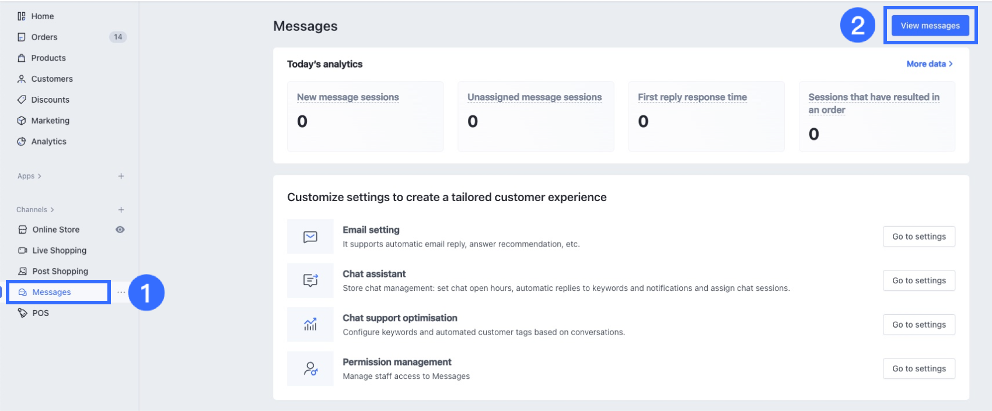The image size is (992, 411).
Task: Open Orders in the sidebar
Action: (x=44, y=37)
